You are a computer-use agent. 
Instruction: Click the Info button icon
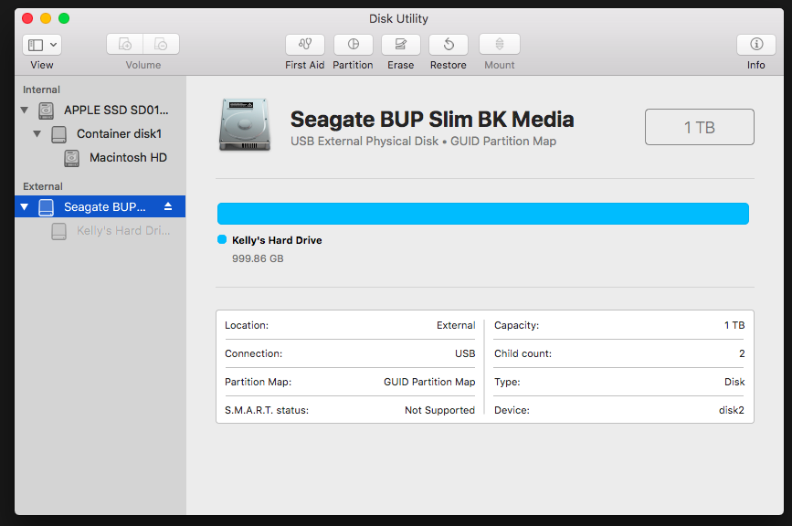coord(755,45)
